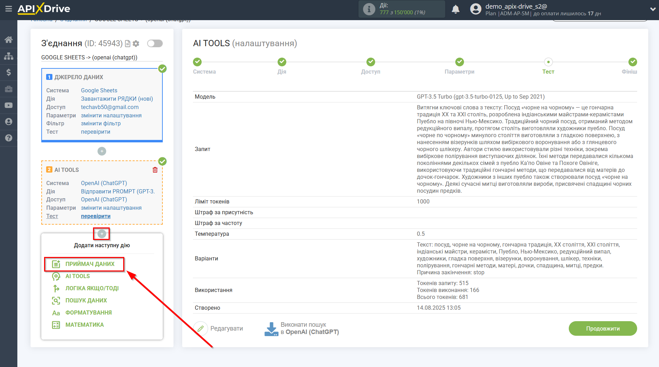Click username demo_apix-drive_s2@
659x367 pixels.
coord(516,6)
